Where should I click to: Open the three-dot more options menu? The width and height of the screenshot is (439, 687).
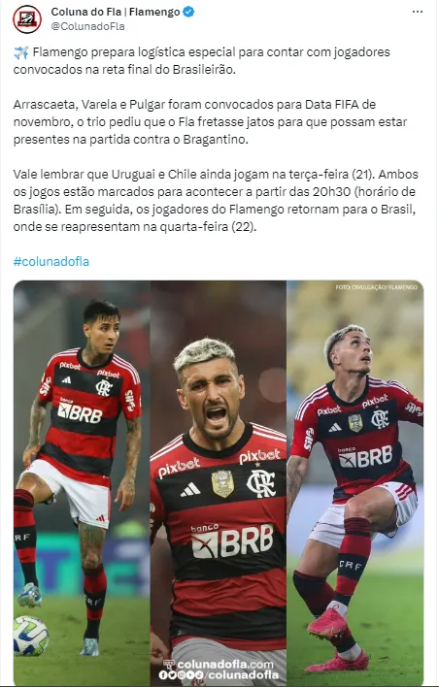pos(418,12)
